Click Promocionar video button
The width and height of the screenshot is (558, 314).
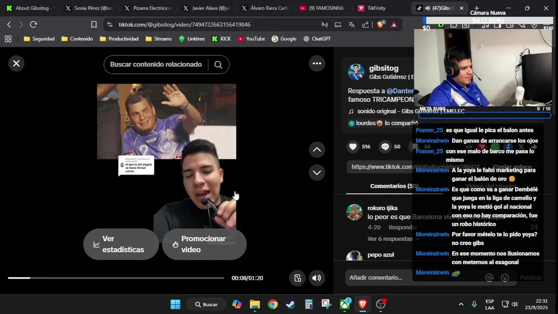tap(204, 244)
